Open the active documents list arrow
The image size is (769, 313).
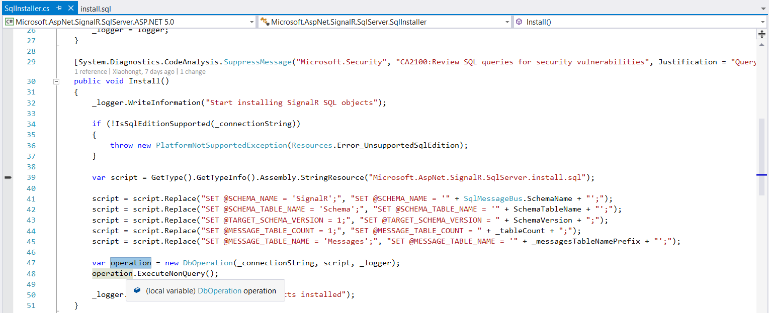[x=763, y=9]
